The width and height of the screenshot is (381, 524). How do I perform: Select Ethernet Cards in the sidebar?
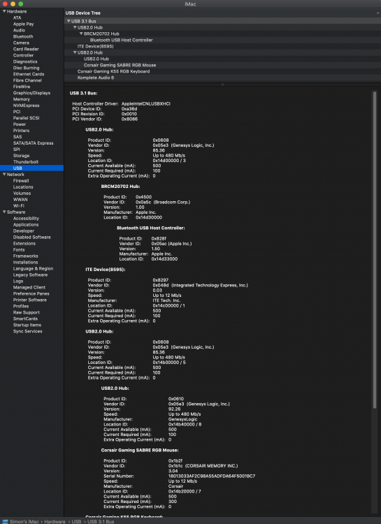coord(29,74)
